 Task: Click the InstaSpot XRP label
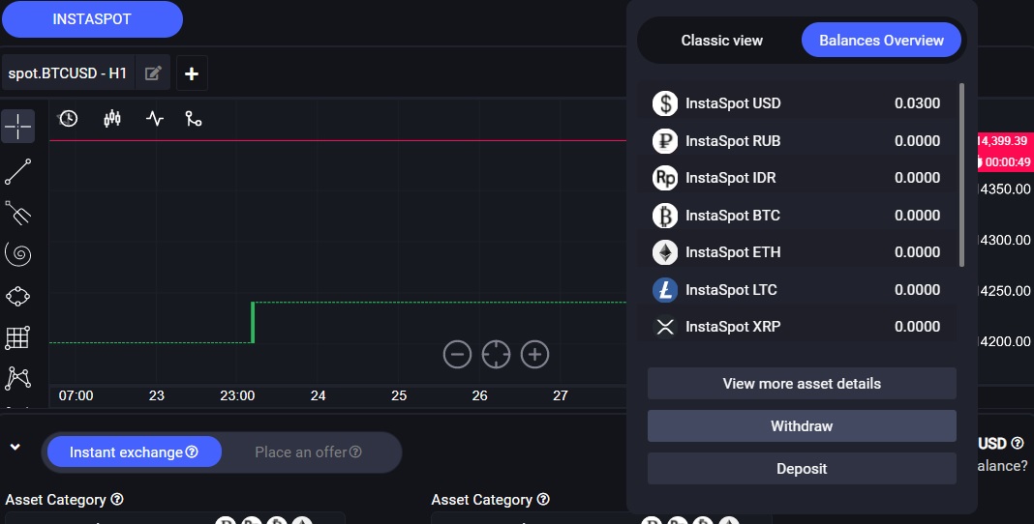tap(733, 327)
